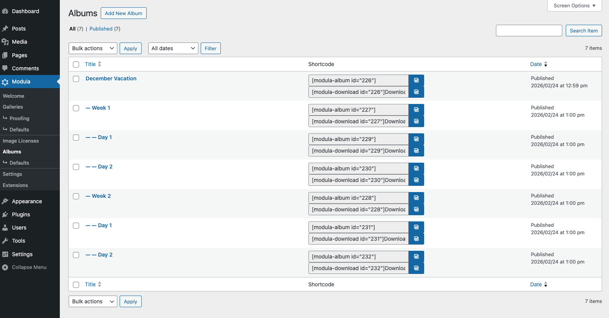
Task: Open the December Vacation album link
Action: click(x=111, y=78)
